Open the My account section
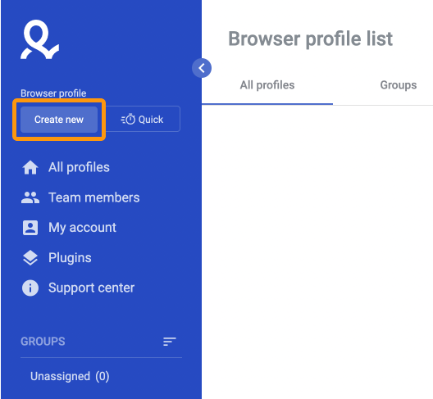The height and width of the screenshot is (399, 433). click(82, 228)
